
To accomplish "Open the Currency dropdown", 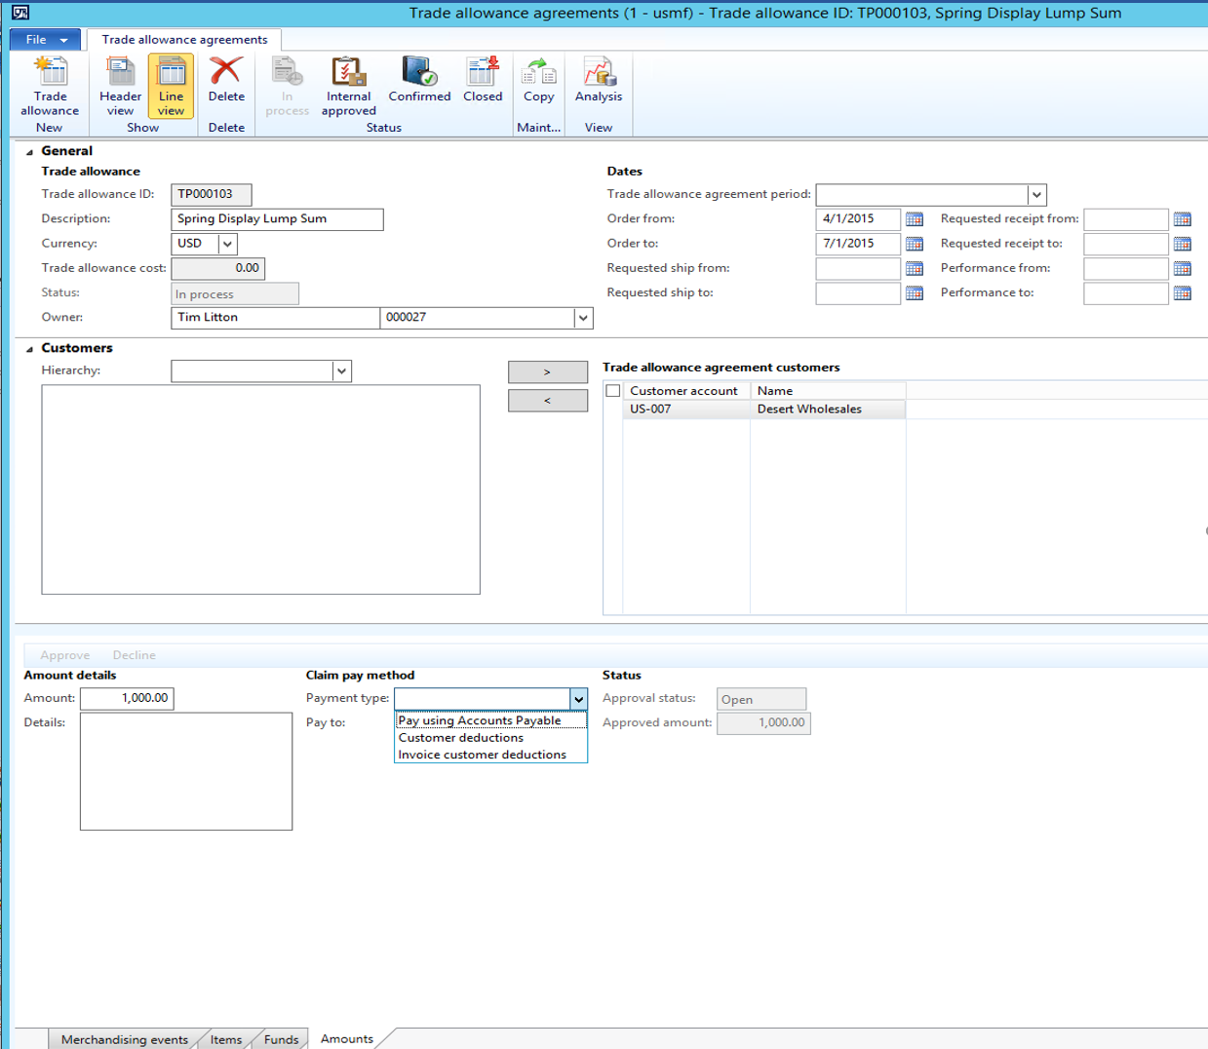I will 227,243.
